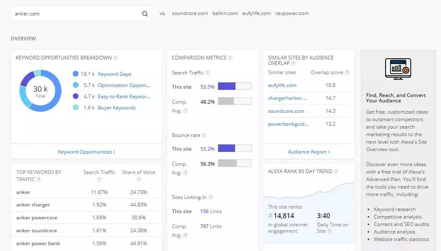Click help icon beside Search Traffic metric
Image resolution: width=441 pixels, height=251 pixels.
(x=208, y=73)
